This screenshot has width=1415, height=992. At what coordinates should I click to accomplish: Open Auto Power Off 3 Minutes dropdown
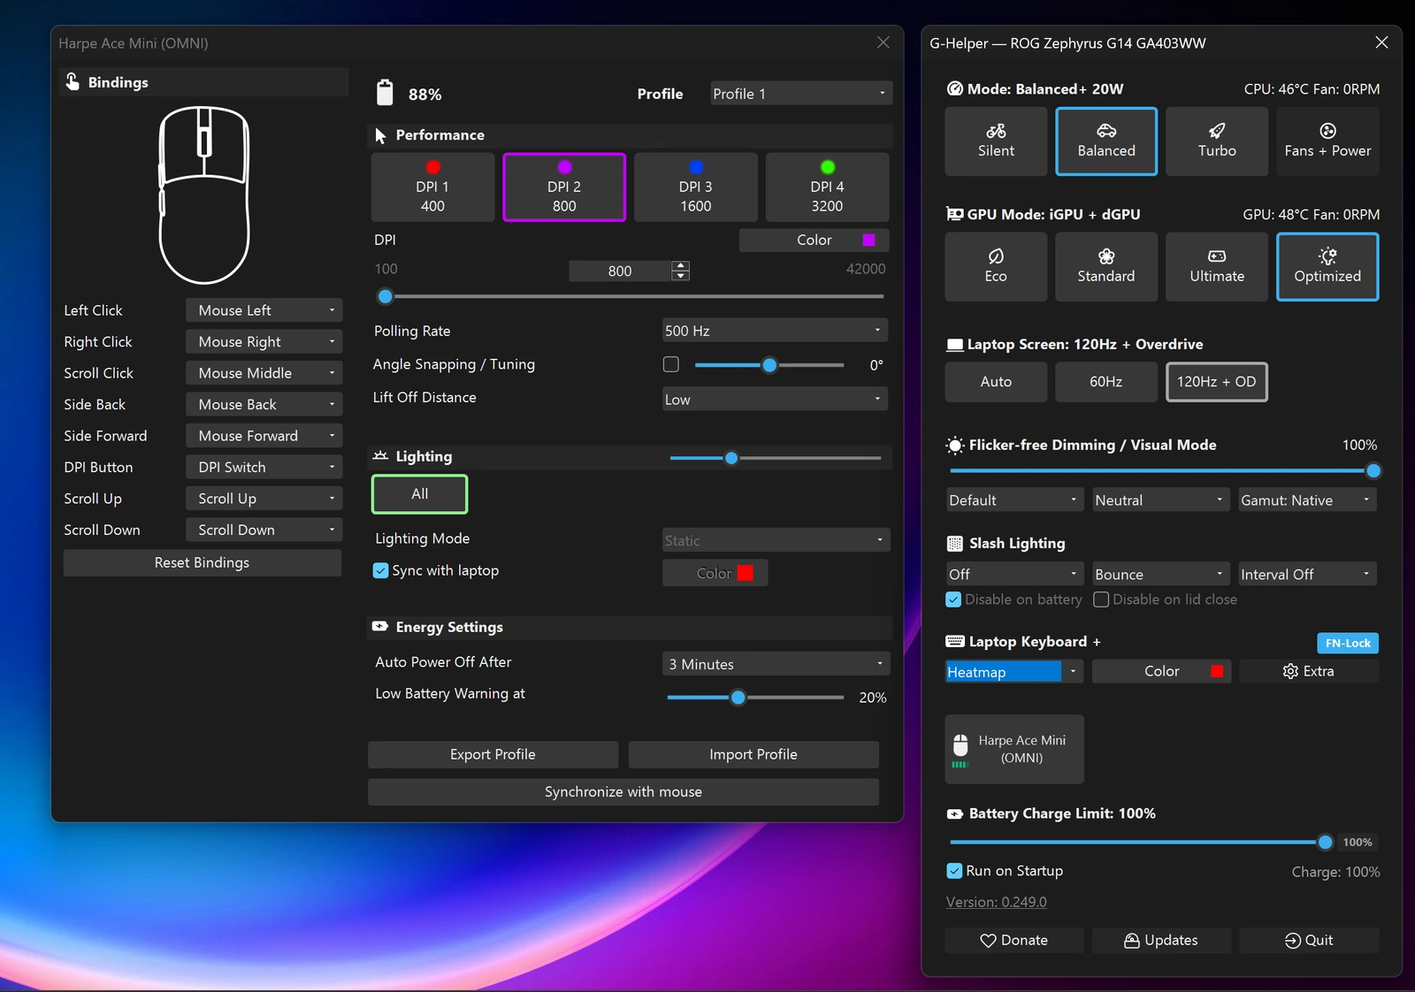click(x=776, y=664)
